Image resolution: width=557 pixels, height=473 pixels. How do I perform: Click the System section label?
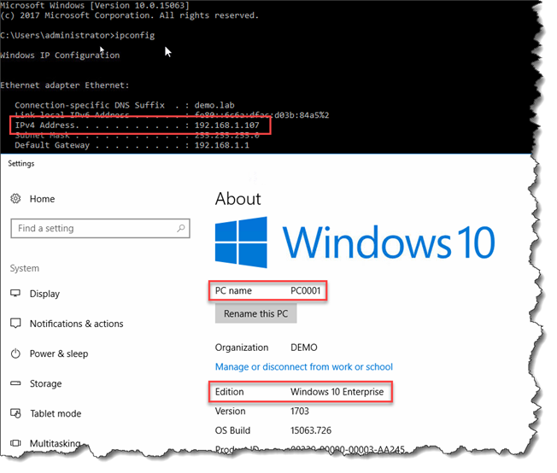25,268
